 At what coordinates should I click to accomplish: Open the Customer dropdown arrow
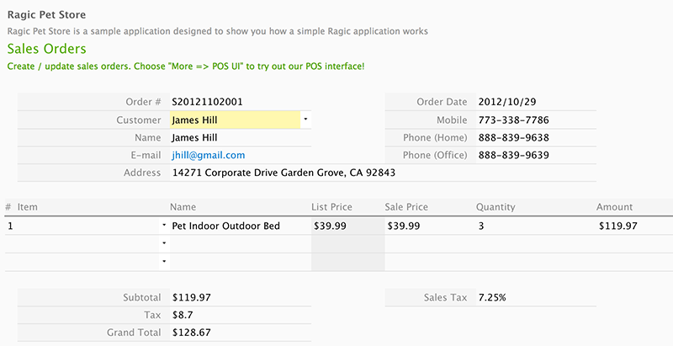coord(305,120)
